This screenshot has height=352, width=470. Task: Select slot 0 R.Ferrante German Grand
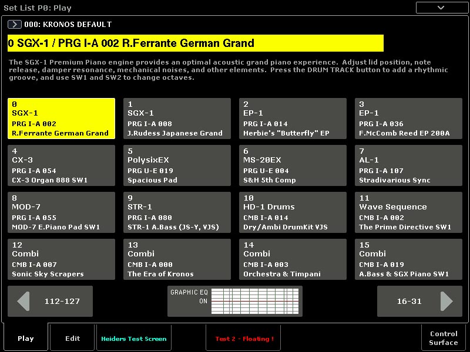click(x=62, y=119)
